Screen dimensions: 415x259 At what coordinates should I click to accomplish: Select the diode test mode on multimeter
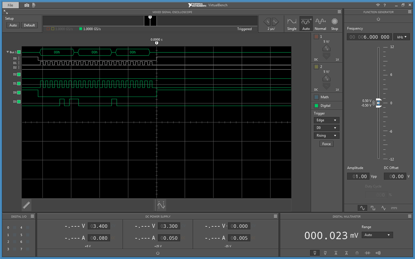(368, 253)
